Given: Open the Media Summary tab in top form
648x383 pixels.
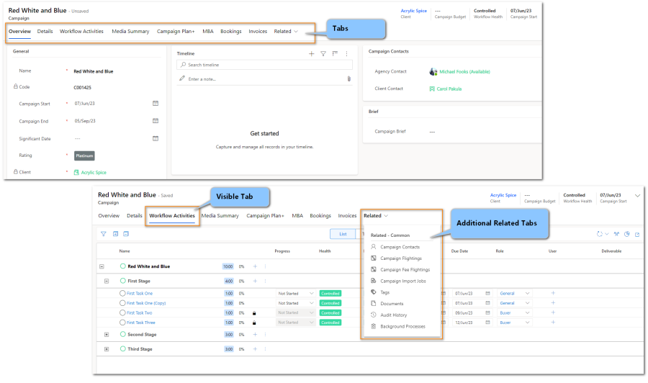Looking at the screenshot, I should pos(130,32).
